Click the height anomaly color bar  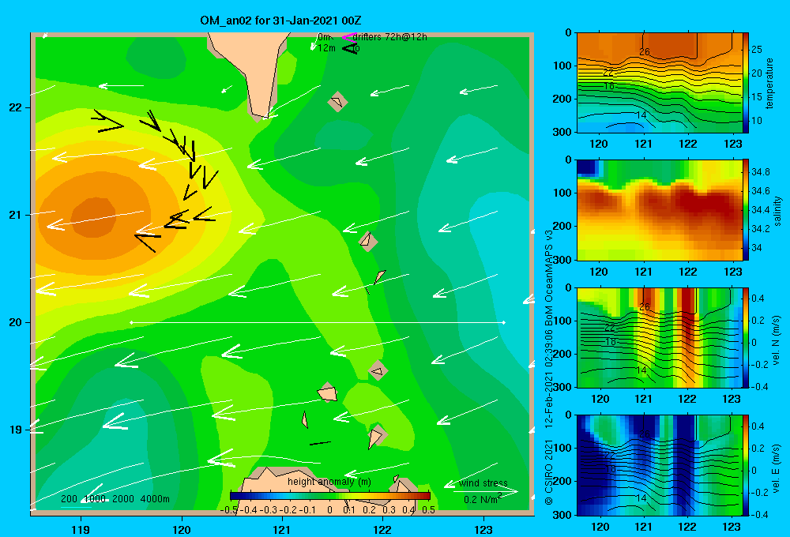(x=330, y=496)
